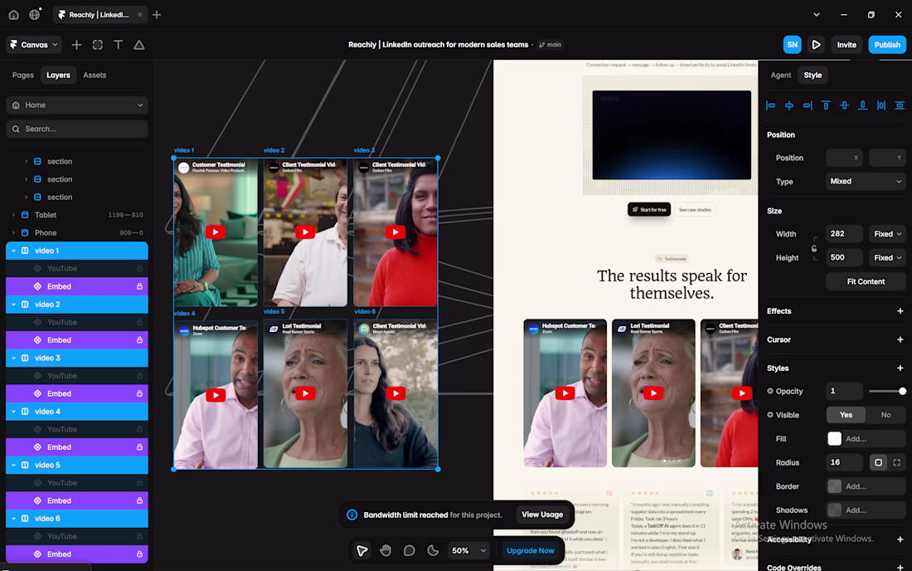
Task: Select uniform corner radius mode
Action: (x=878, y=463)
